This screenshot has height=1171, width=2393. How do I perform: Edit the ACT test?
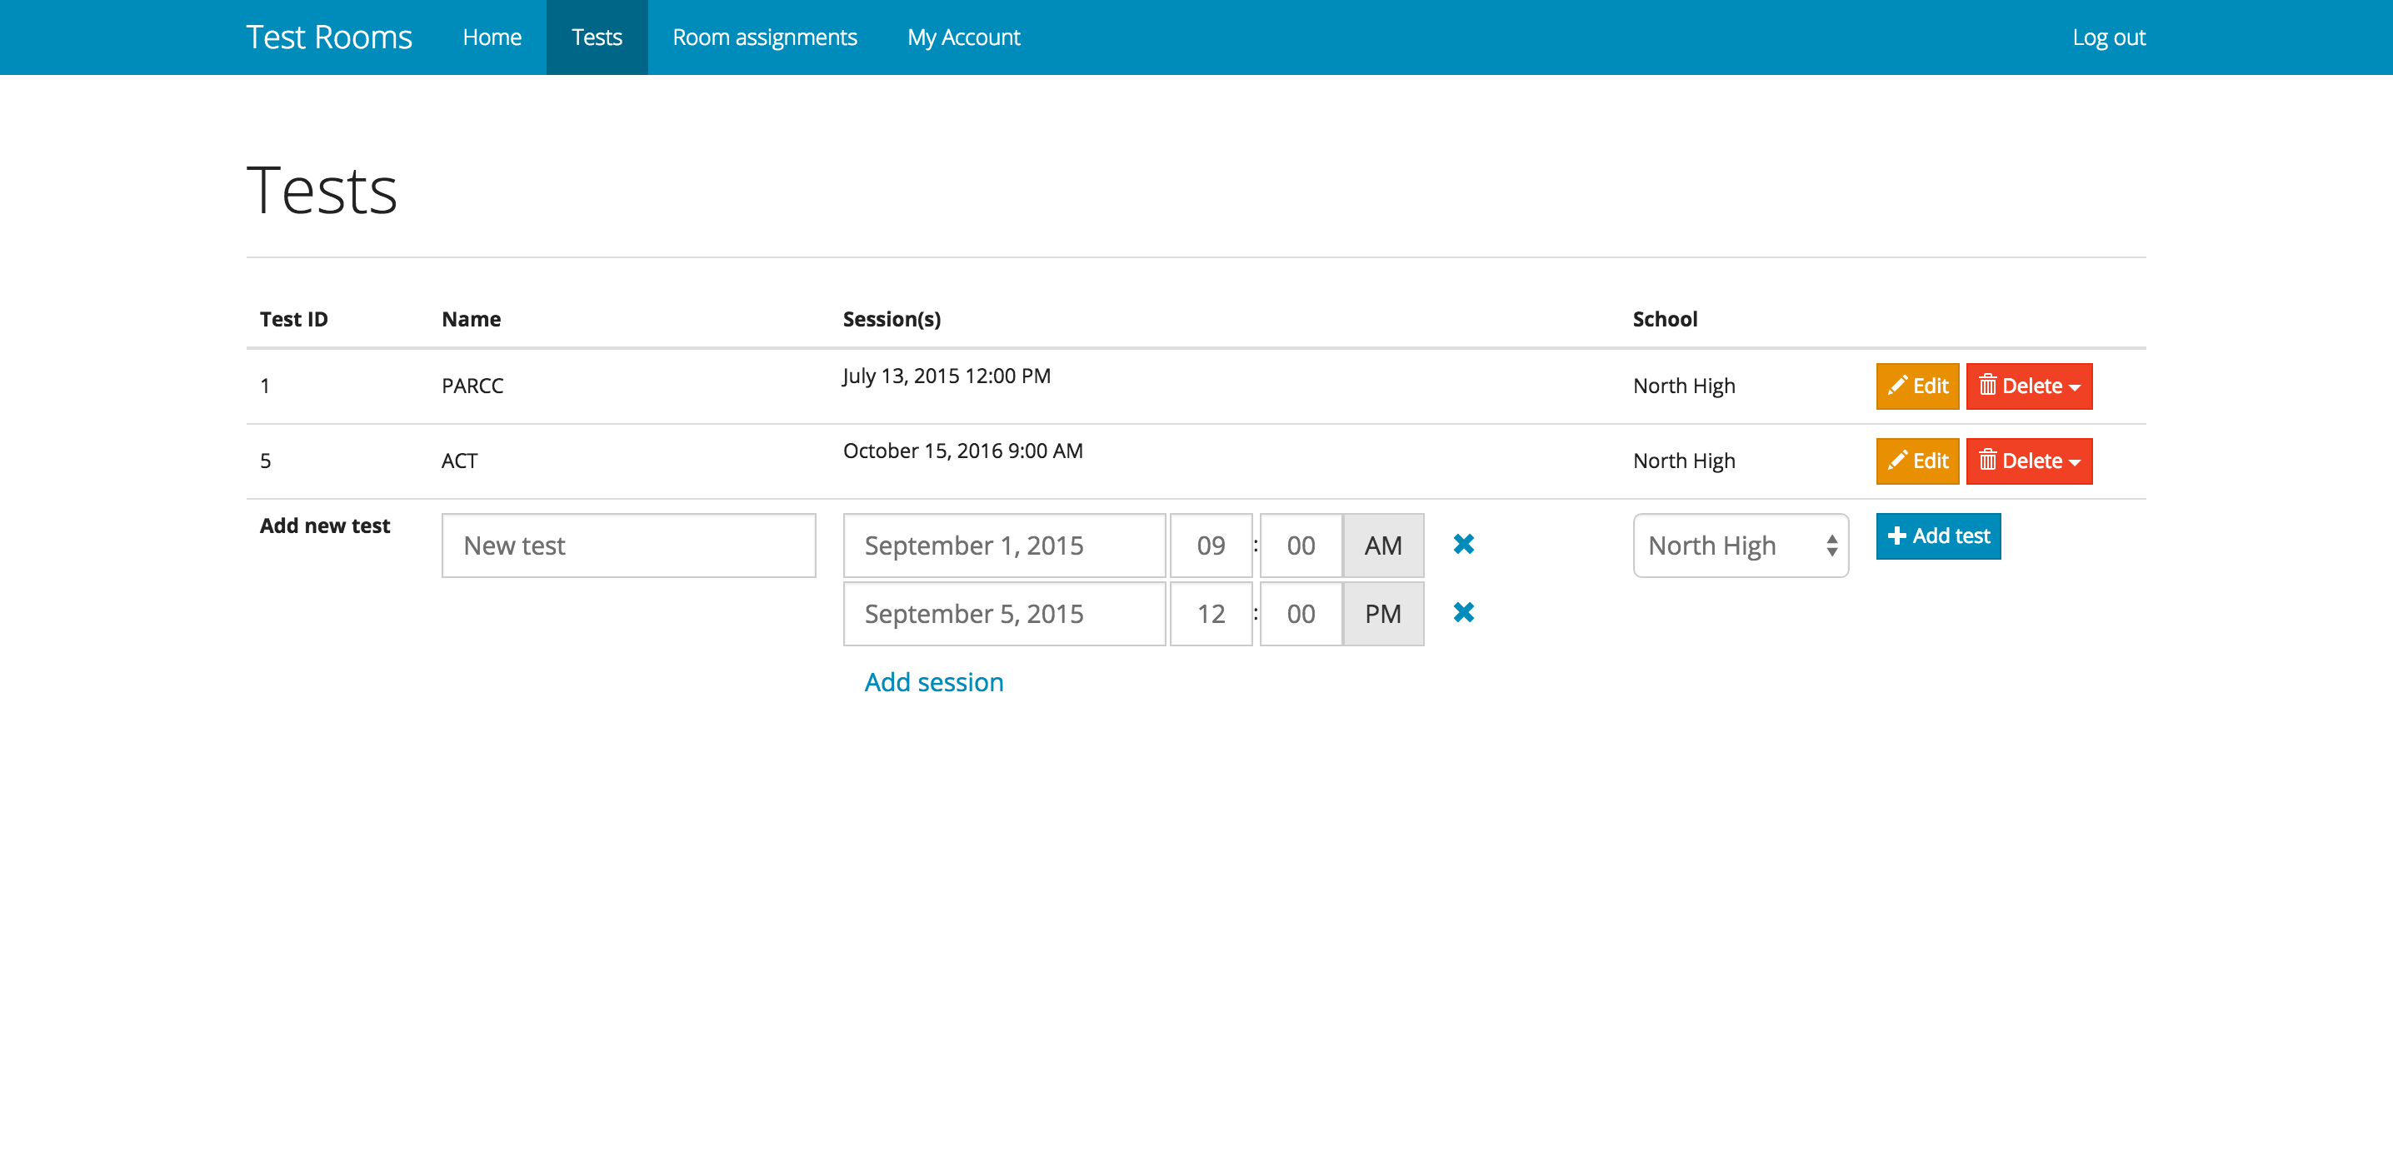coord(1917,461)
